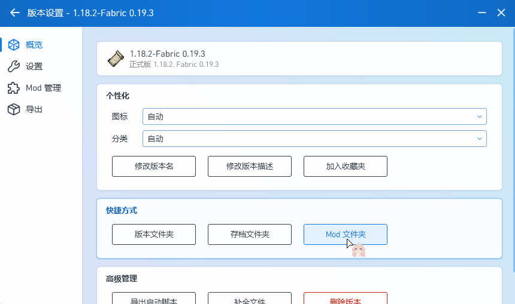This screenshot has width=515, height=304.
Task: Click the Overview cube icon
Action: [x=14, y=45]
